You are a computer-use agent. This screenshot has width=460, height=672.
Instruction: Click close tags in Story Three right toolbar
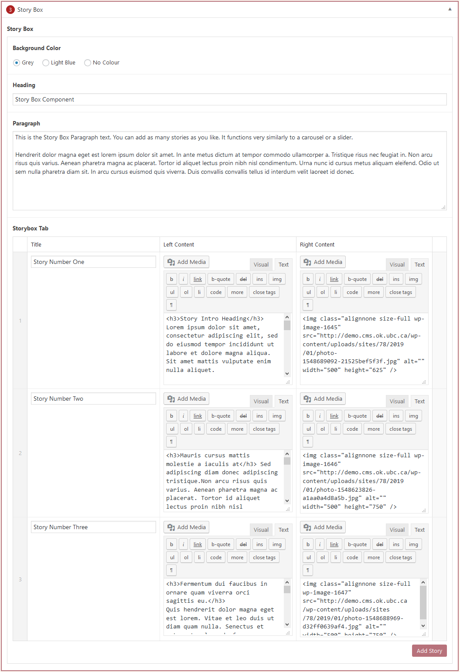click(401, 557)
